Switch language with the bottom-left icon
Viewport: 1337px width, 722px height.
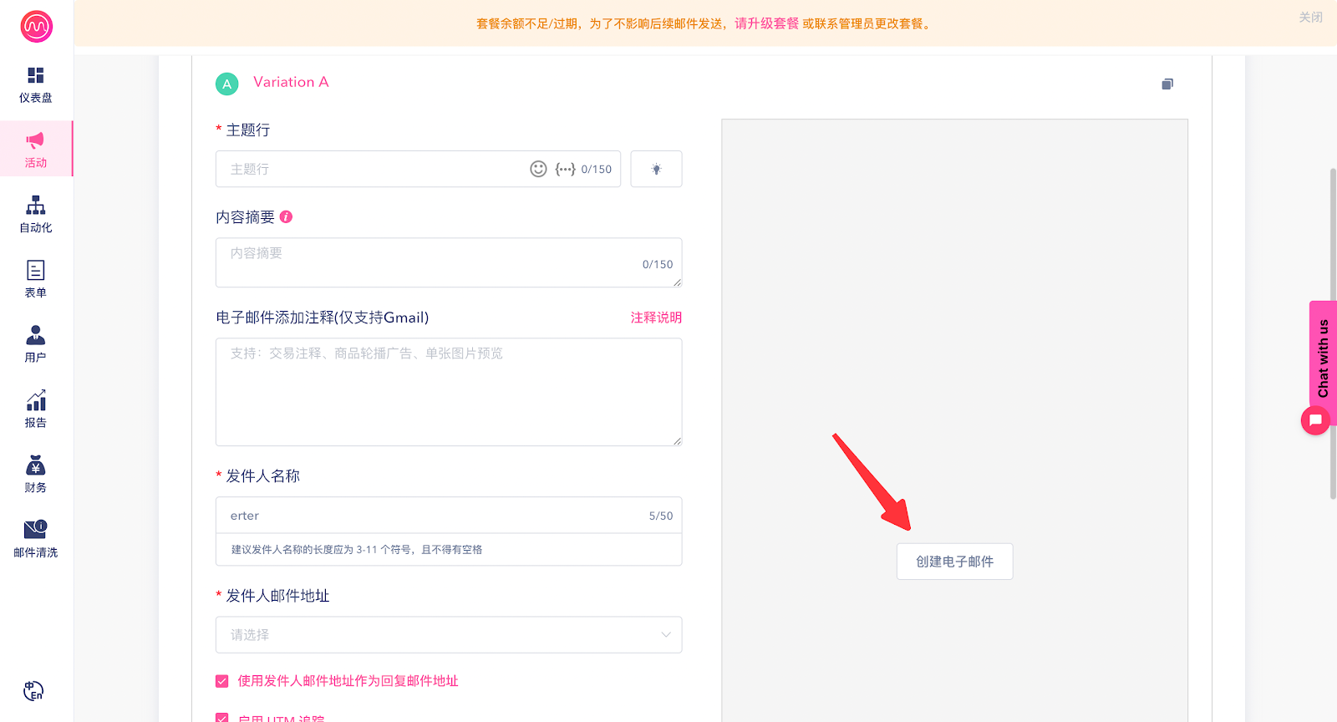[33, 691]
